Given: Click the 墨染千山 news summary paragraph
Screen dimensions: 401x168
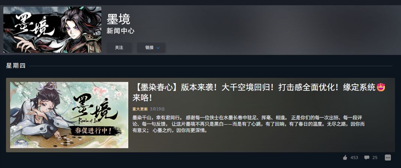Looking at the screenshot, I should [249, 124].
